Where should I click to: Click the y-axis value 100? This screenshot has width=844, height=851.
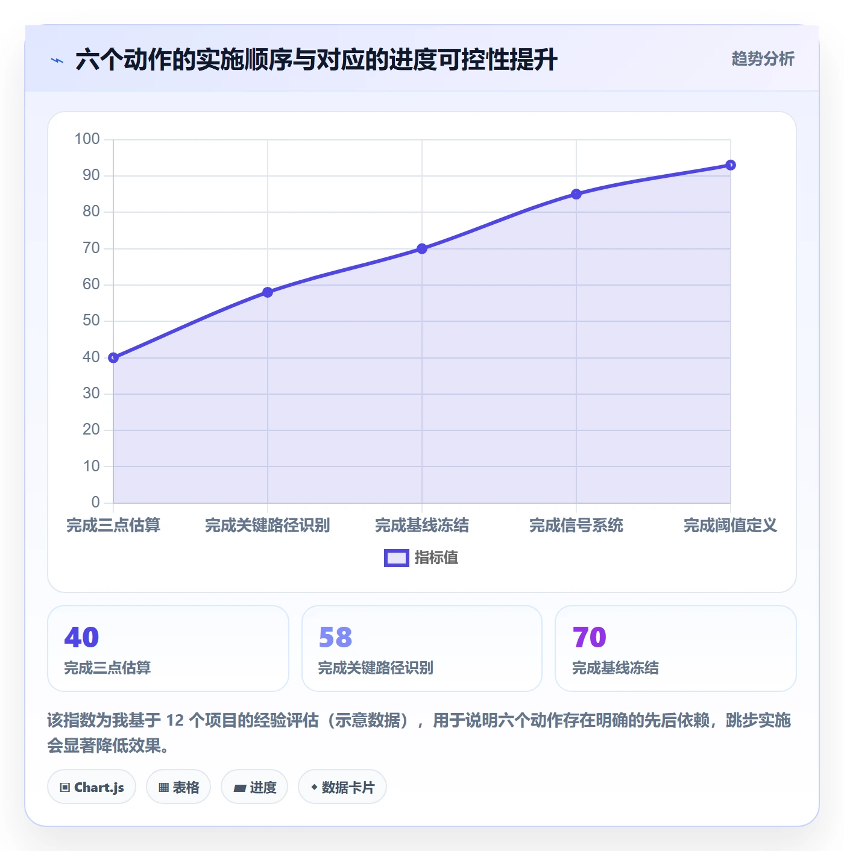click(x=87, y=139)
